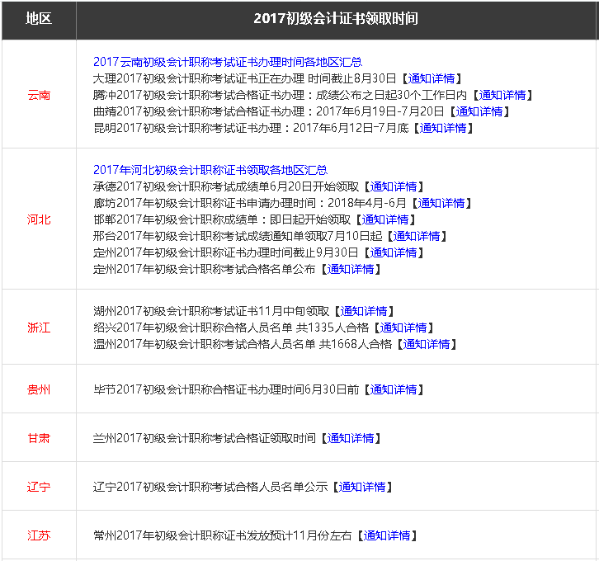Open 通知详情 for 定州 合格名单公布
The height and width of the screenshot is (561, 599).
[x=350, y=269]
